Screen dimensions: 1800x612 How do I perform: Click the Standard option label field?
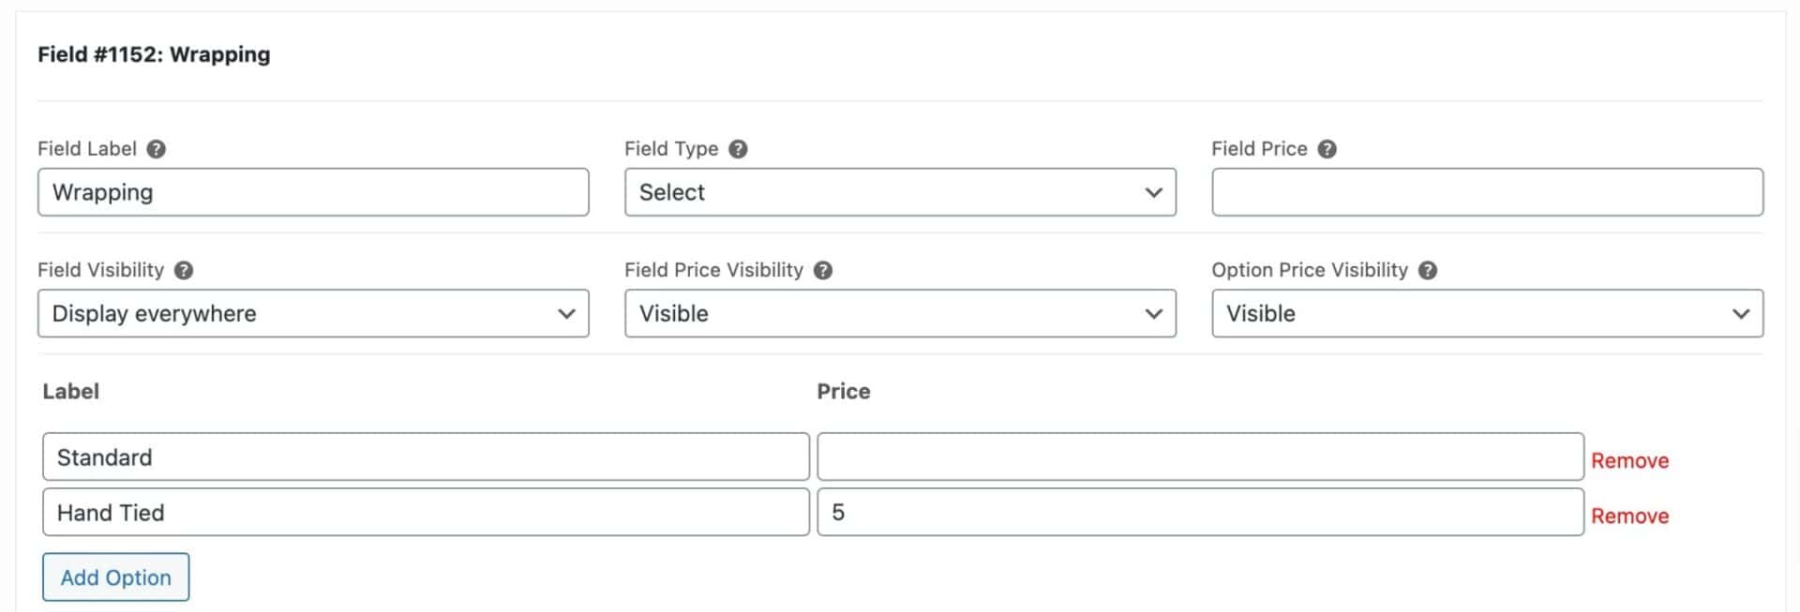(x=426, y=456)
